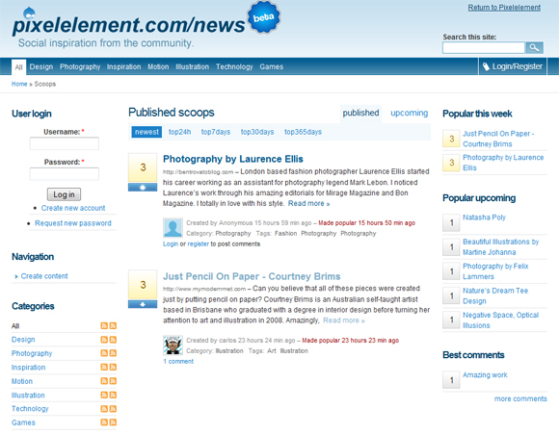Open Illustration in the top navigation bar
The height and width of the screenshot is (435, 559).
point(192,67)
